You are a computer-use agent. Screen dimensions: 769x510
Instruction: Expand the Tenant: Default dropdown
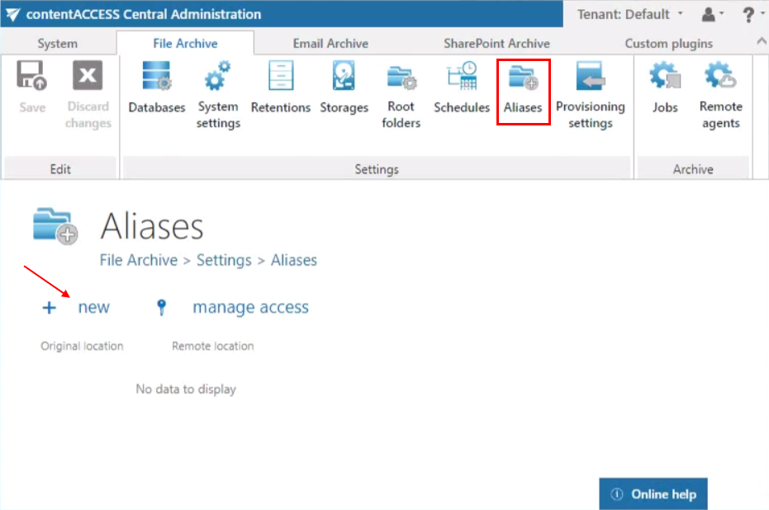coord(631,14)
